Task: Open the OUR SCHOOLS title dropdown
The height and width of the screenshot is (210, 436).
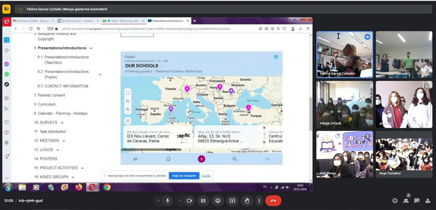Action: click(x=161, y=66)
